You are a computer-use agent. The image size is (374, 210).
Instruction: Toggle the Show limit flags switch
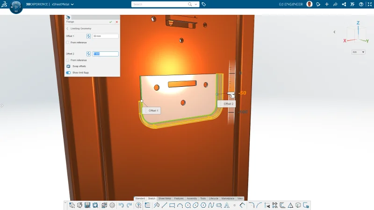68,73
